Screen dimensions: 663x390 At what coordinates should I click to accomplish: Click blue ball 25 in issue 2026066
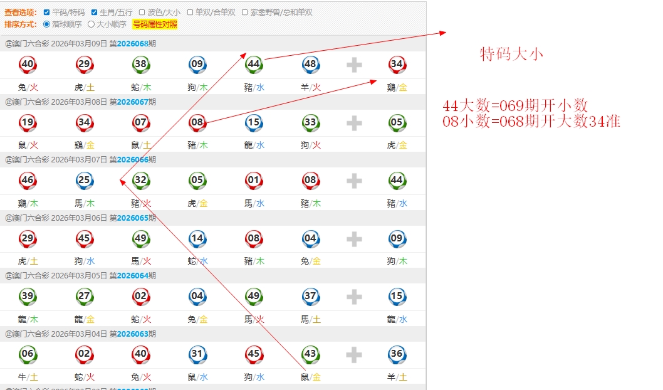tap(84, 181)
